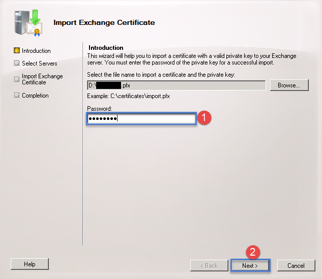This screenshot has height=279, width=322.
Task: Click the Password label
Action: [99, 109]
